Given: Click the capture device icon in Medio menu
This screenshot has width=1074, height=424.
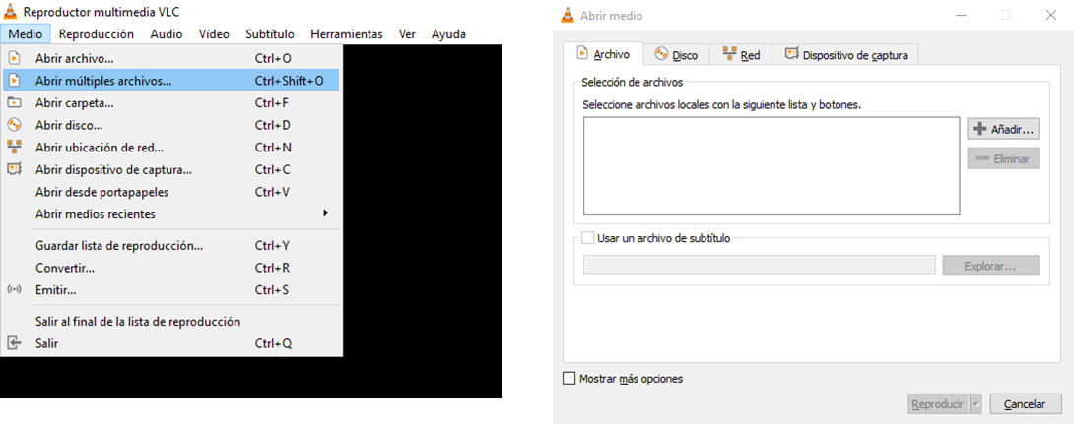Looking at the screenshot, I should pos(14,169).
